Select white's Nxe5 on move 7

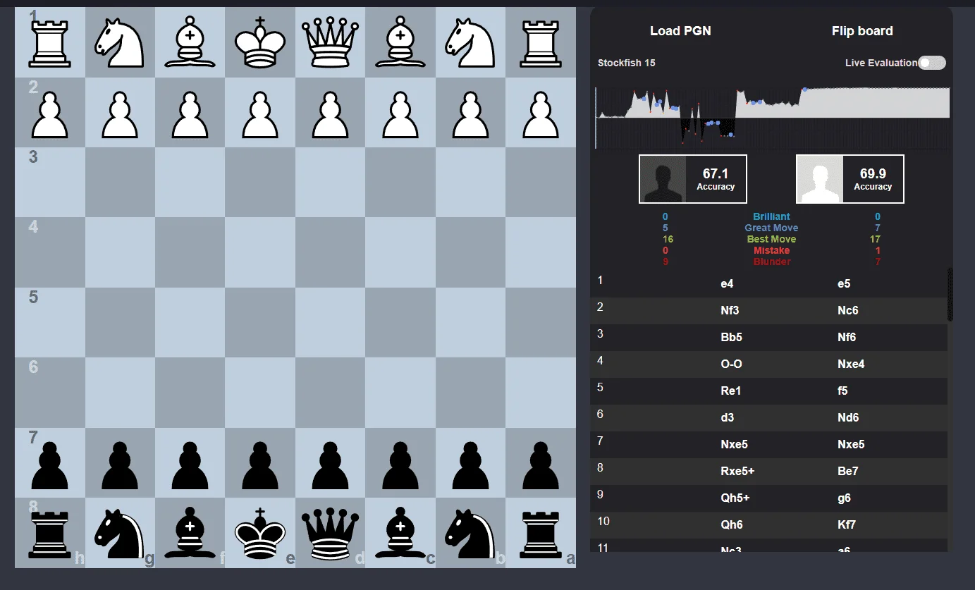pos(734,445)
